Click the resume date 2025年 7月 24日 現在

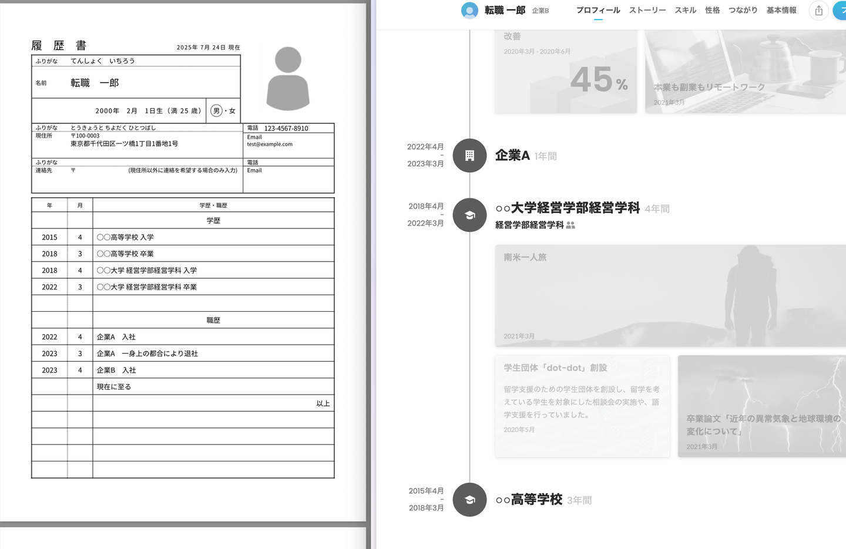point(208,48)
